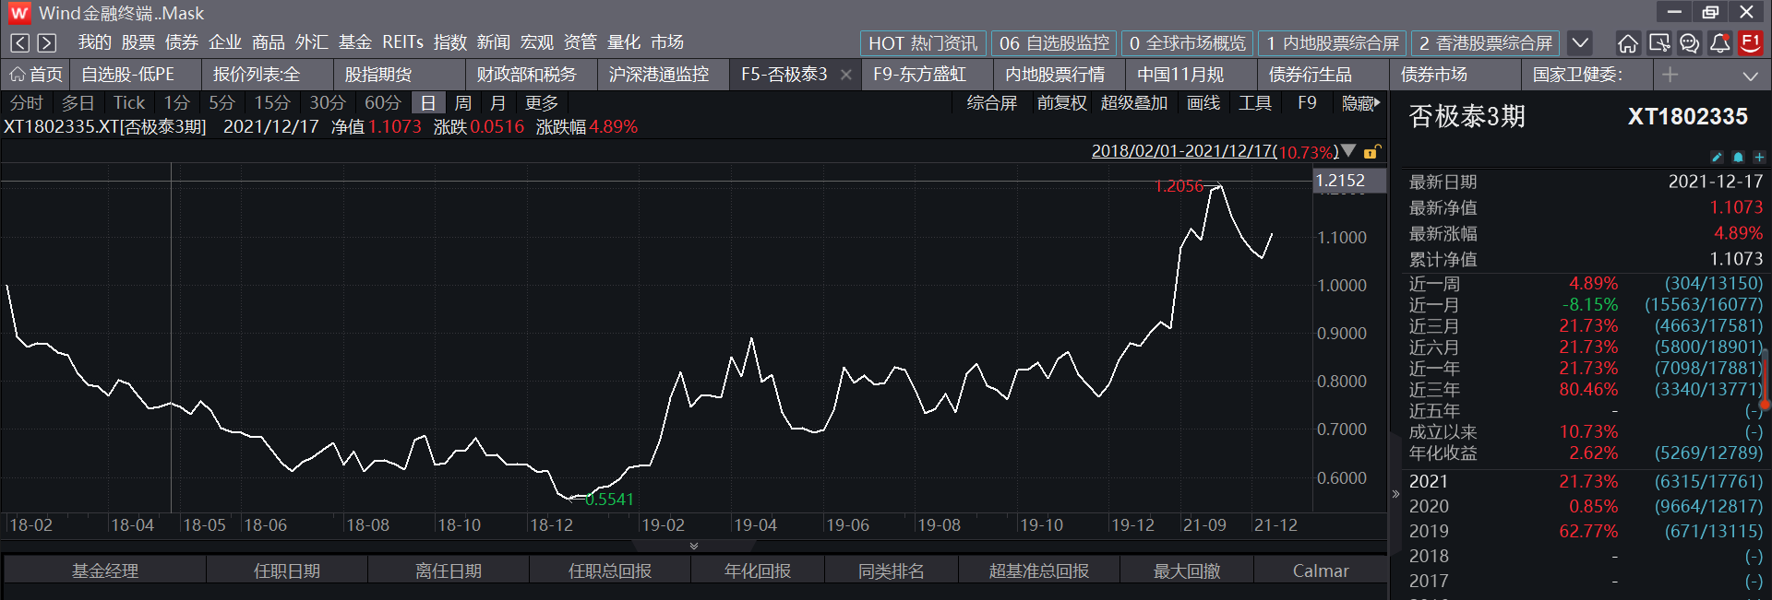Close the F5-否极泰3 tab

click(x=846, y=75)
